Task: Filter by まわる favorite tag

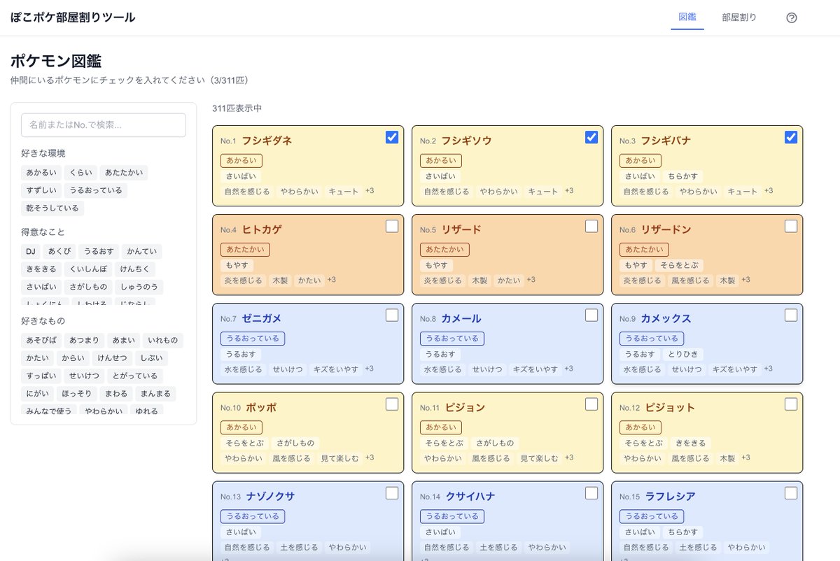Action: 115,394
